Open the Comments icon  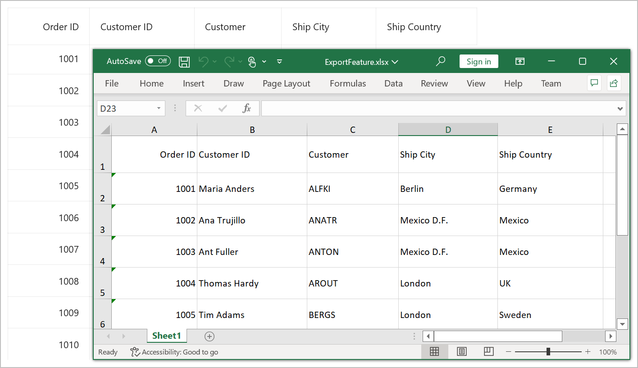594,83
